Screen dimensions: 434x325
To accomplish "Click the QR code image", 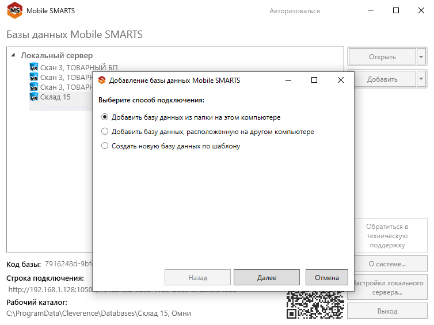I will (315, 305).
